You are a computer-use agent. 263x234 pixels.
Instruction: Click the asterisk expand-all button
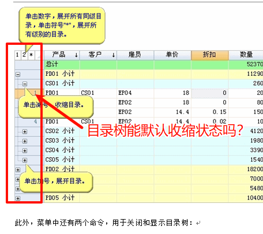pos(31,55)
